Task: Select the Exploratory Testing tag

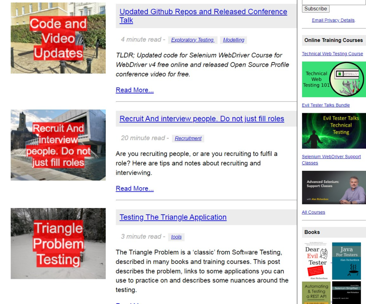Action: click(193, 40)
